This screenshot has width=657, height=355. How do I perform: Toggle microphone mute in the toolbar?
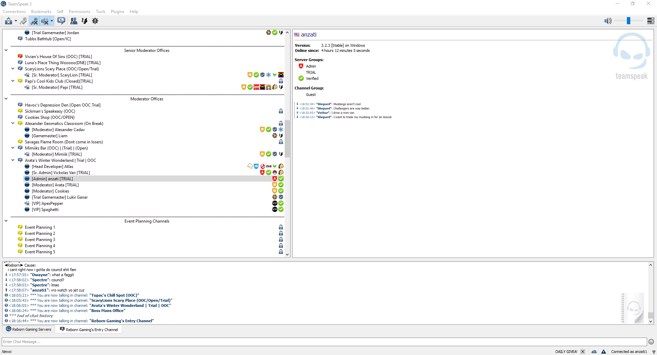[x=34, y=21]
